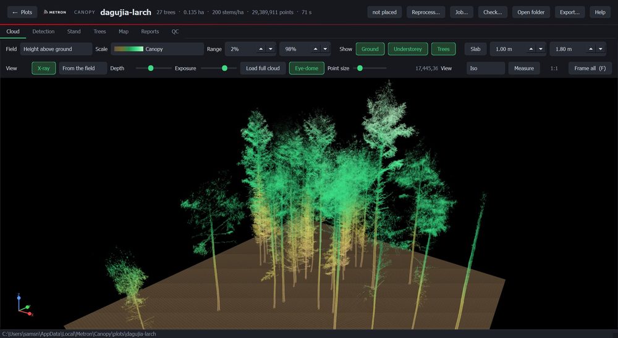Open the QC tab
The image size is (618, 338).
[175, 31]
